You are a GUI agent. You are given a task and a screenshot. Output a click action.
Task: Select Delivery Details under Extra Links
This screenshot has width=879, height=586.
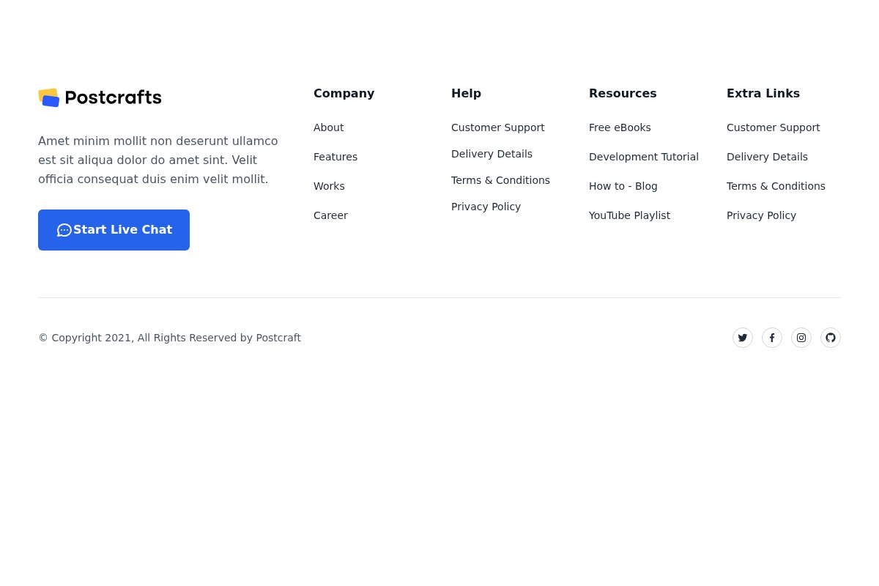tap(767, 157)
